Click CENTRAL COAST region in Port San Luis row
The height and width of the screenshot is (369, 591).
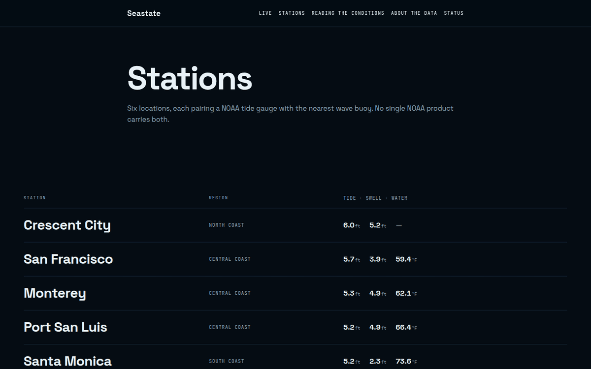coord(230,327)
